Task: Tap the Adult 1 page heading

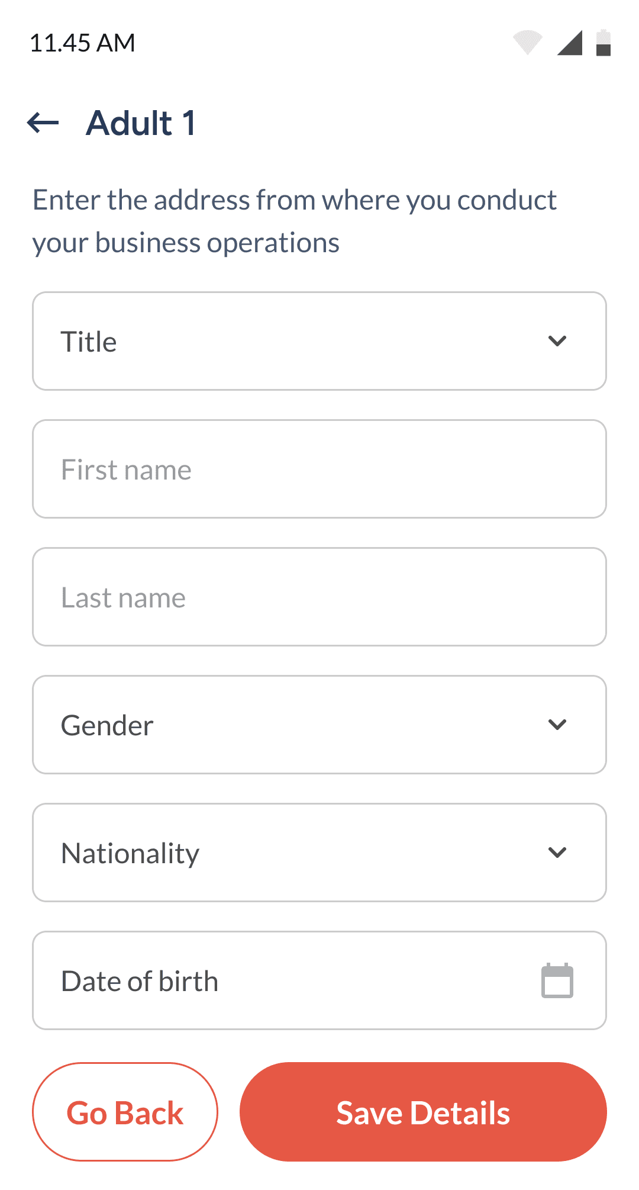Action: coord(141,123)
